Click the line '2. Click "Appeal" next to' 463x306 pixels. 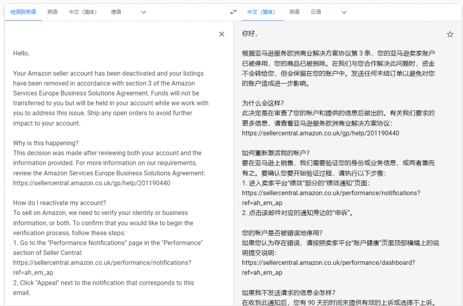(103, 283)
